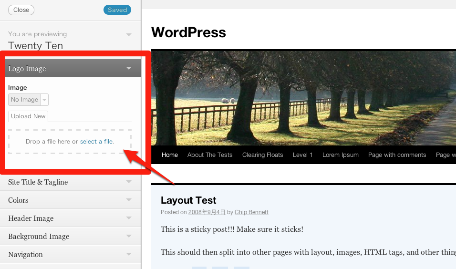Viewport: 456px width, 269px height.
Task: Open Lorem Ipsum menu item
Action: (340, 155)
